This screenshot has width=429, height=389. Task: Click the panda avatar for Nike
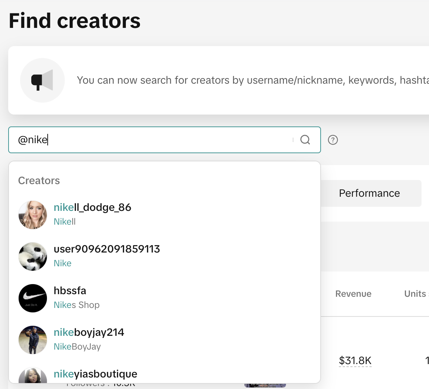pyautogui.click(x=33, y=257)
